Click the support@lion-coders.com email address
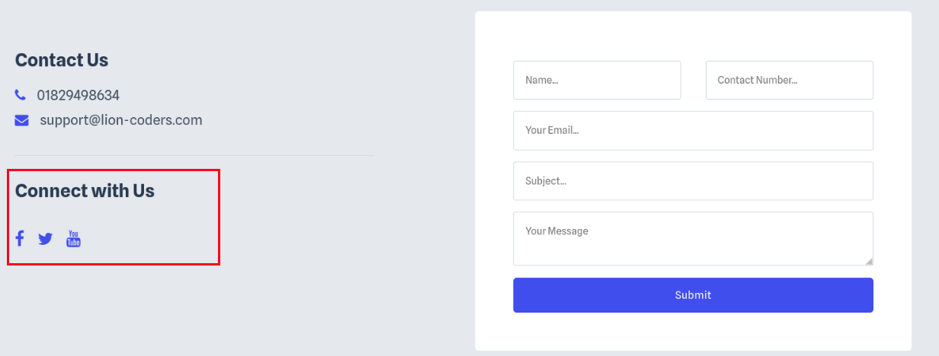939x356 pixels. pos(121,120)
